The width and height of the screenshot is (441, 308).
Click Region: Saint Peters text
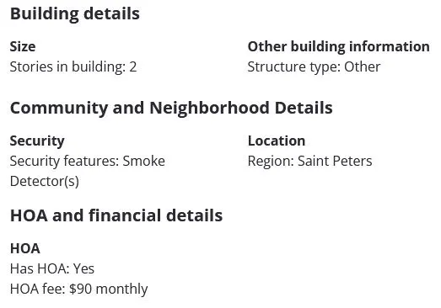(310, 162)
